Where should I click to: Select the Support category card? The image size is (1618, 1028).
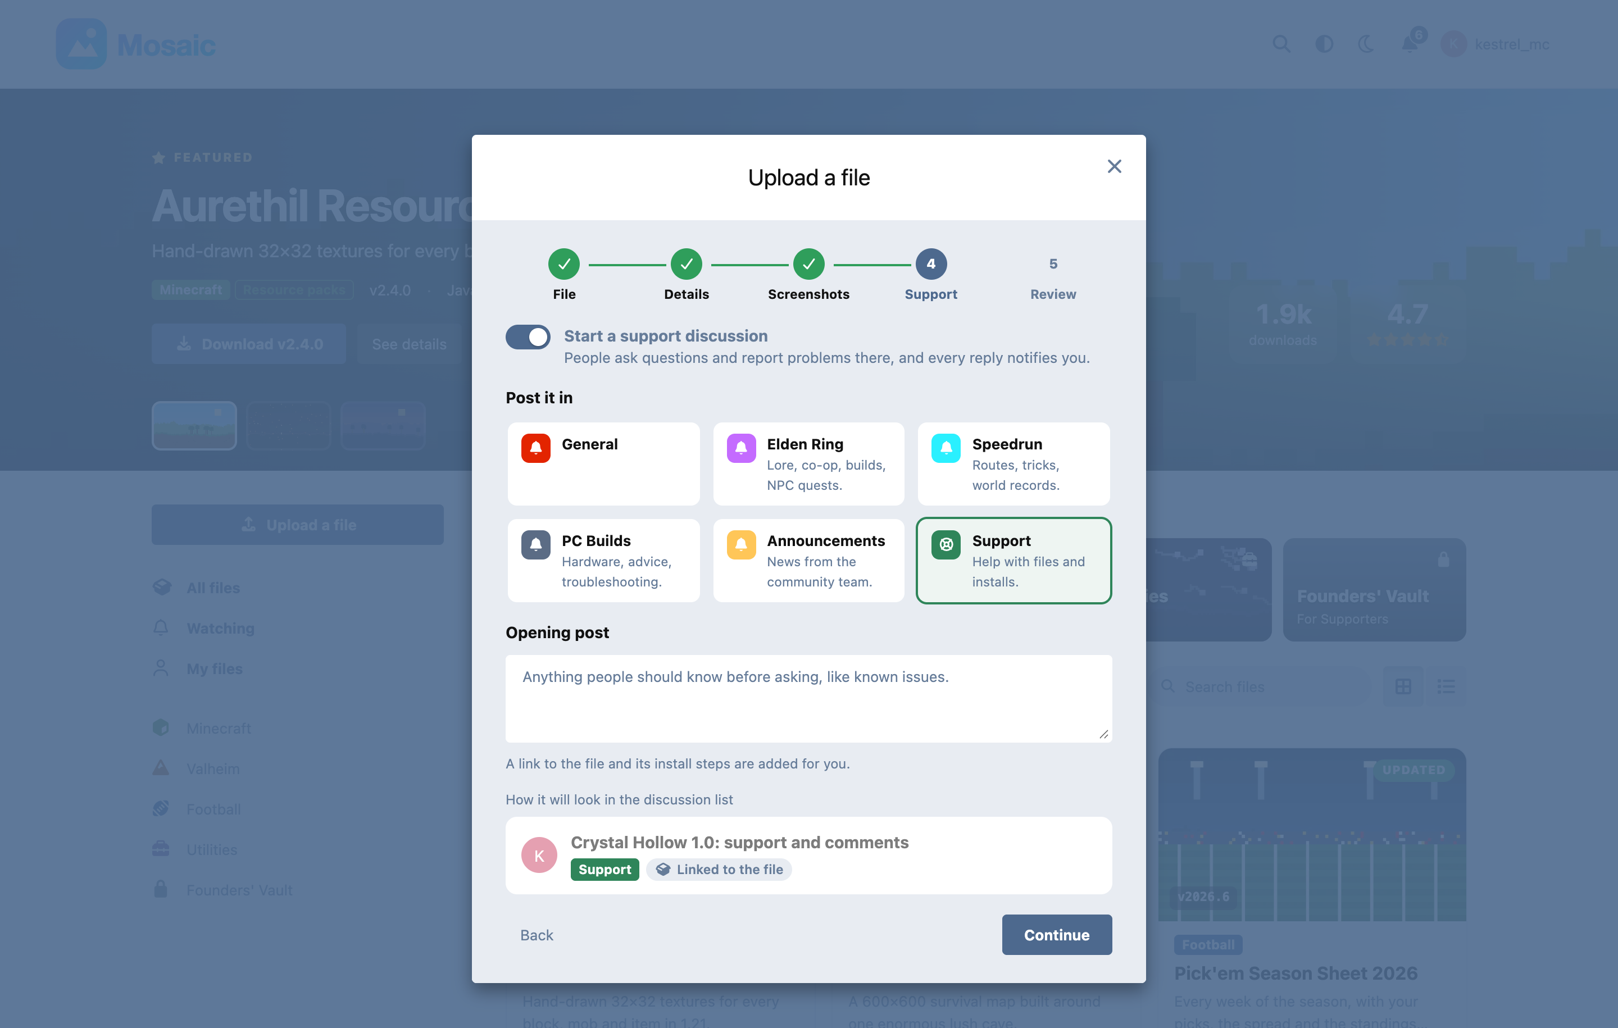(x=1013, y=561)
